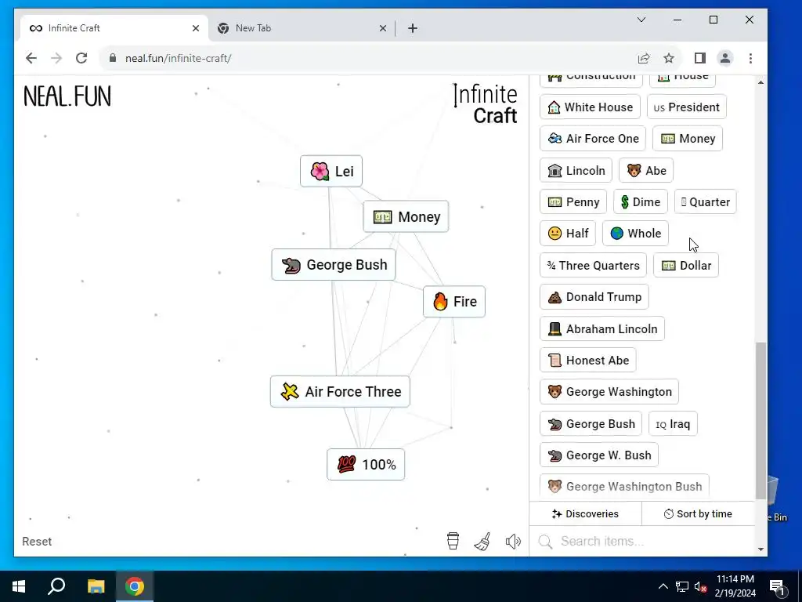802x602 pixels.
Task: Choose Honest Abe in sidebar
Action: pos(588,360)
